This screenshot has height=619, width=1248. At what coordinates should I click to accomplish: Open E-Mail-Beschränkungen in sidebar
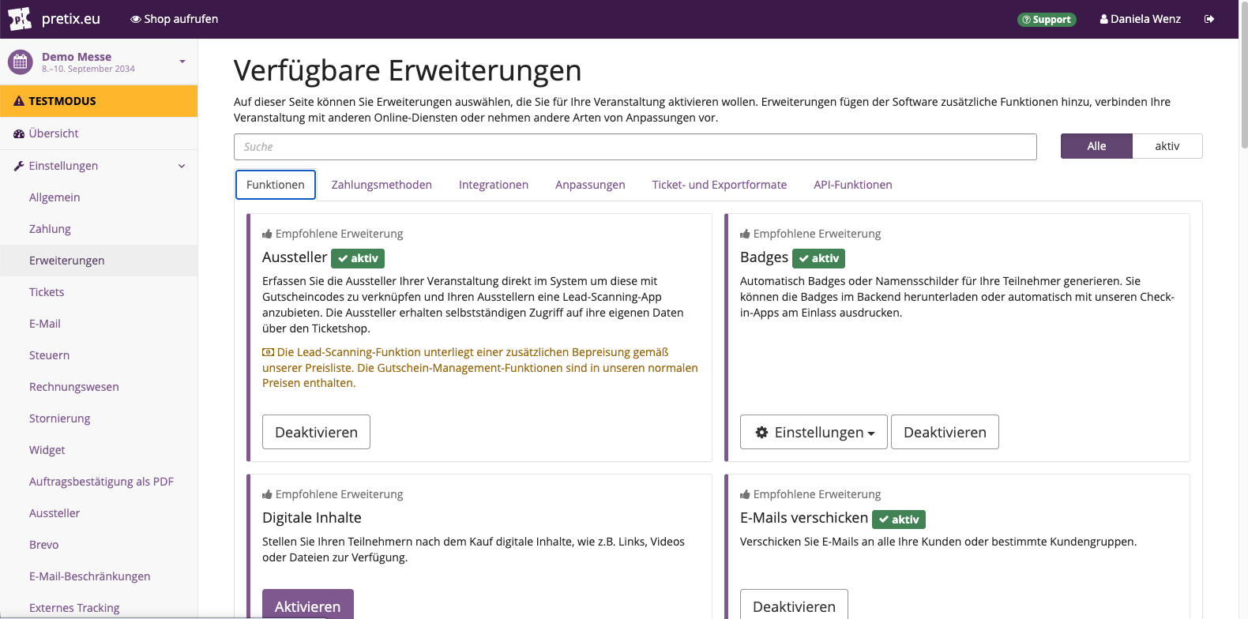click(x=99, y=576)
